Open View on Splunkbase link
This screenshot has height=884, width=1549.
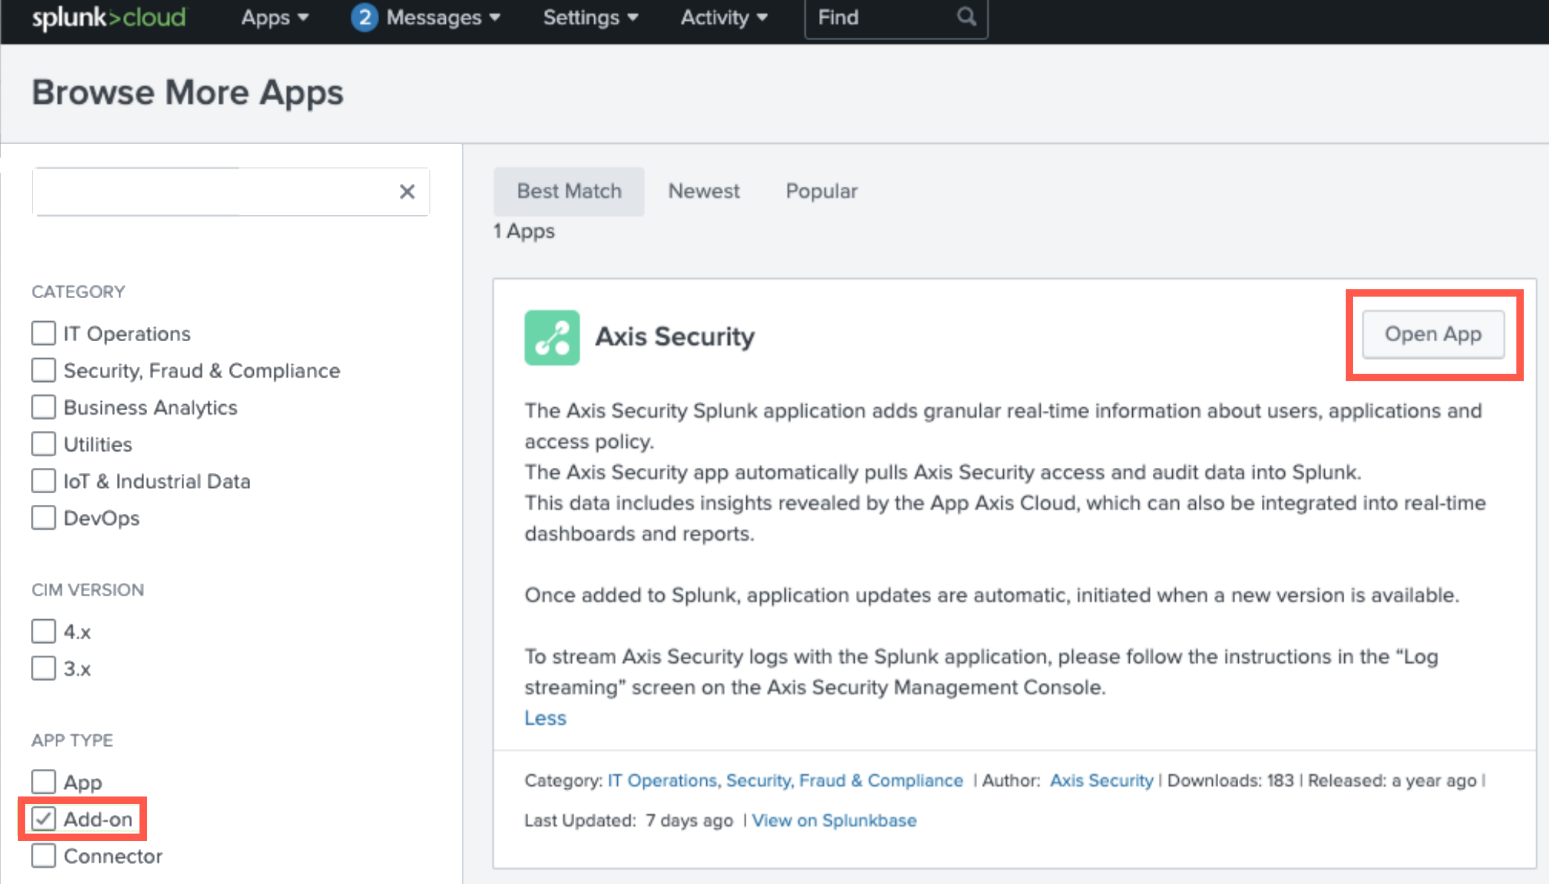coord(834,820)
